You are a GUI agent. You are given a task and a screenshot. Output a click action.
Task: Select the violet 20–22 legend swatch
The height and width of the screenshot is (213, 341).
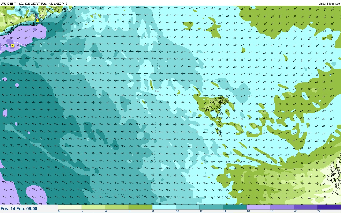[306, 207]
